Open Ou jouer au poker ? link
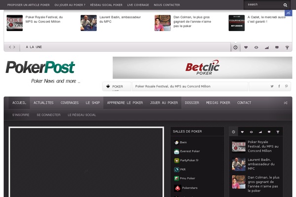Screen dimensions: 296x197 (x=70, y=5)
